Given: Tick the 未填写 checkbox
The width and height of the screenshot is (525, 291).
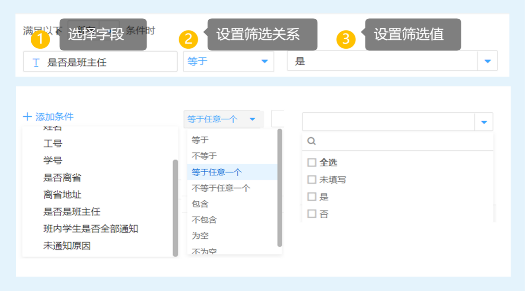Looking at the screenshot, I should click(x=312, y=179).
